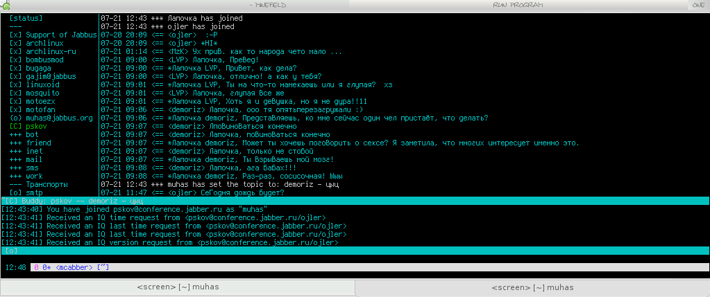This screenshot has height=297, width=710.
Task: Click the first screen muhas bottom tab
Action: coord(177,287)
